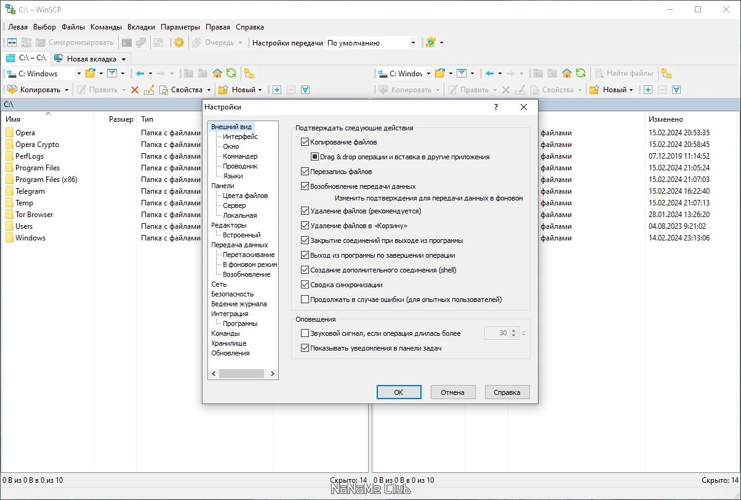This screenshot has width=741, height=500.
Task: Click the plus select files icon
Action: pos(277,90)
